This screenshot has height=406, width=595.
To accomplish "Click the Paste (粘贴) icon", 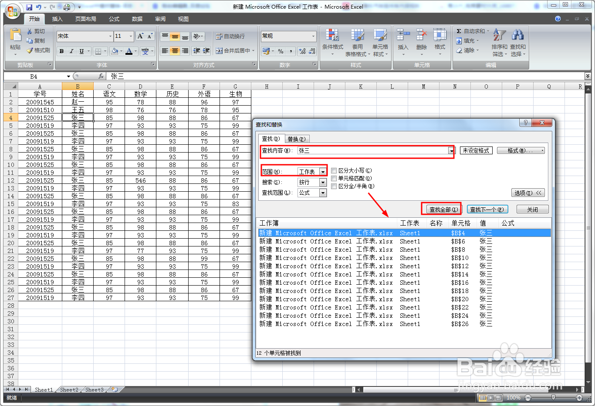I will [15, 35].
